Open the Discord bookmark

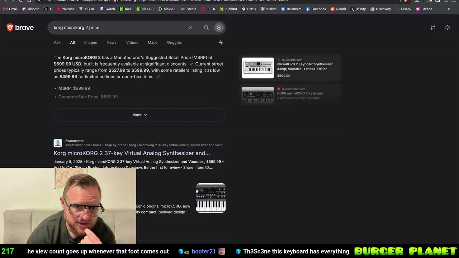click(30, 9)
